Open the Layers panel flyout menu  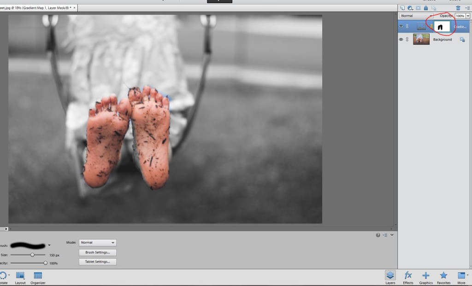pos(467,8)
